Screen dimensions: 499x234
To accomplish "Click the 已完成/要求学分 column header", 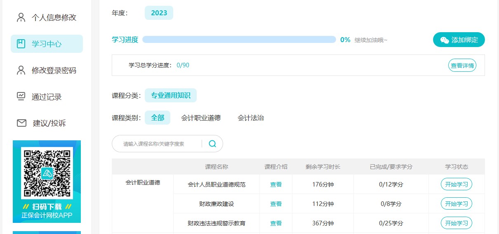I will pyautogui.click(x=391, y=167).
